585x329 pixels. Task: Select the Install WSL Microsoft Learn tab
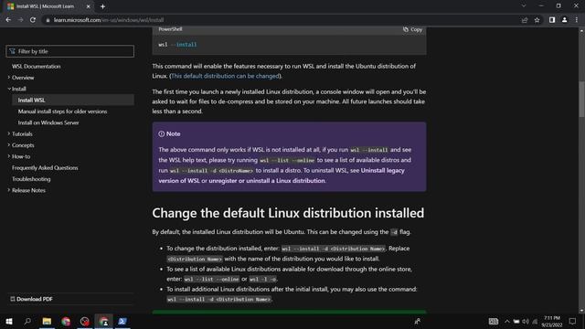(x=45, y=6)
